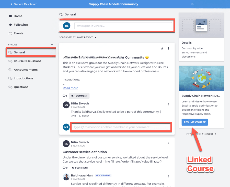Like the pinned welcome post
The height and width of the screenshot is (187, 230).
[64, 96]
